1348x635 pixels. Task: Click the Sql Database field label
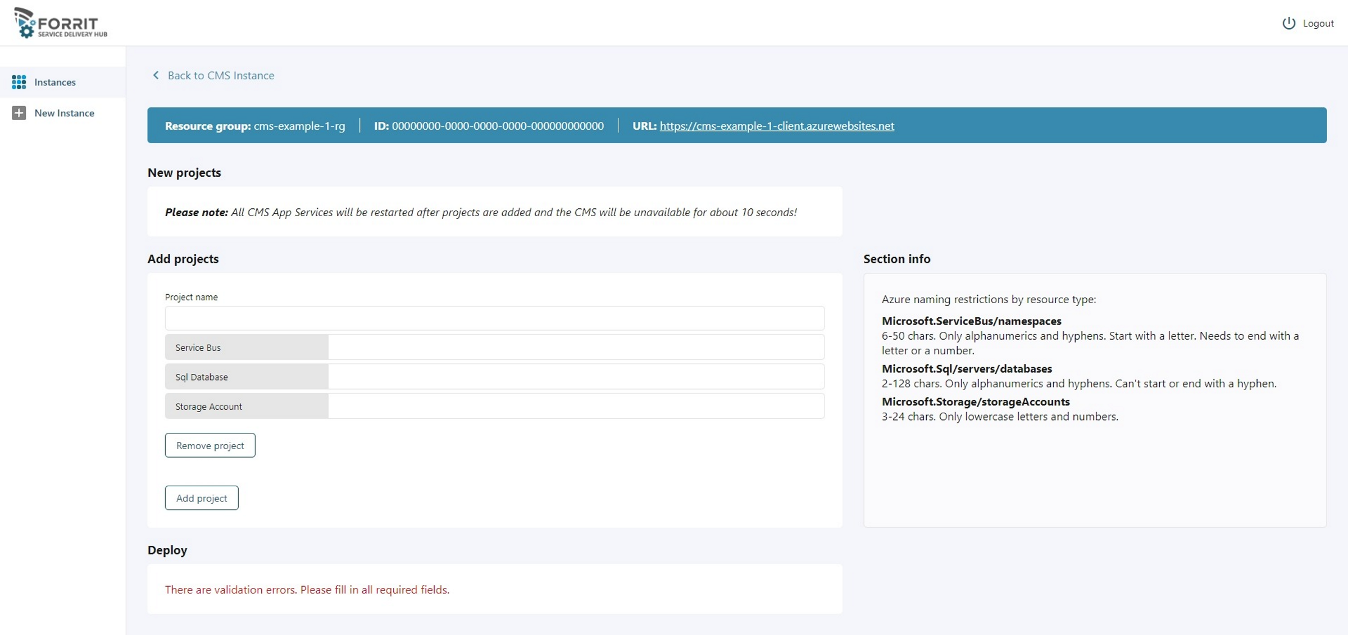point(201,377)
